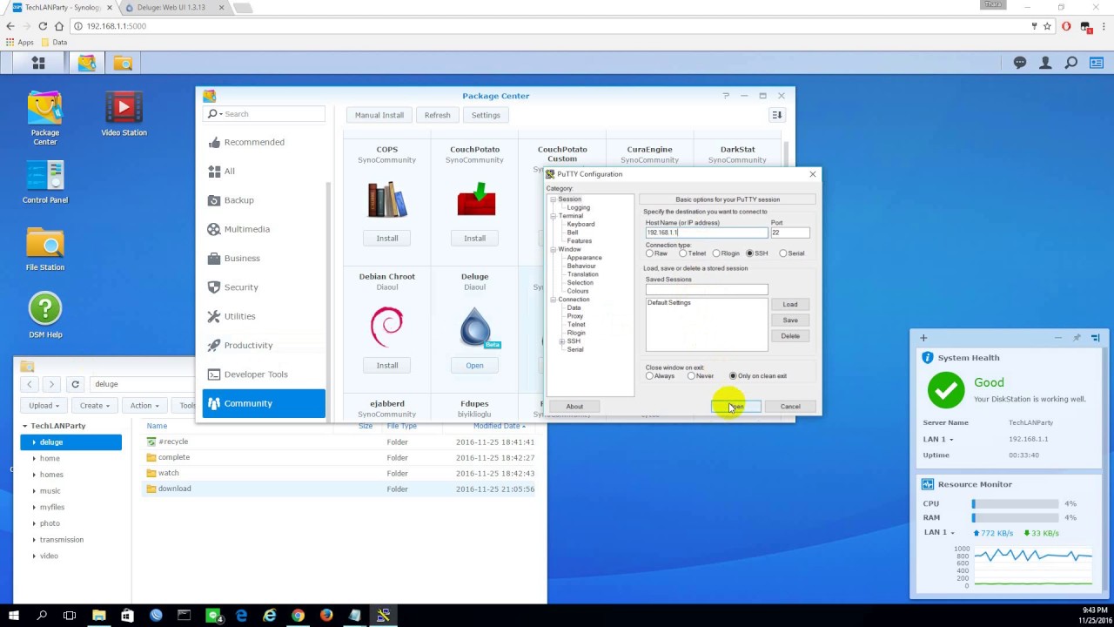Switch to Package Center in DSM taskbar
Viewport: 1114px width, 627px height.
[86, 63]
